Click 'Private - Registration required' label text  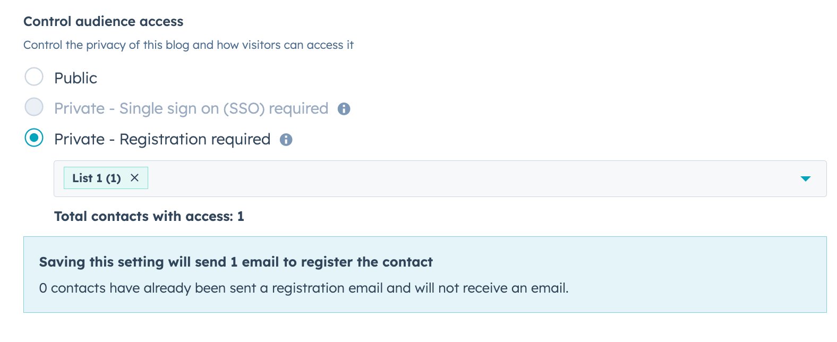tap(162, 140)
